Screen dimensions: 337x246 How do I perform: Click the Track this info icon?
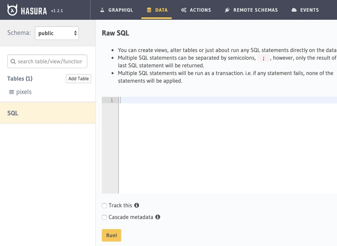136,205
